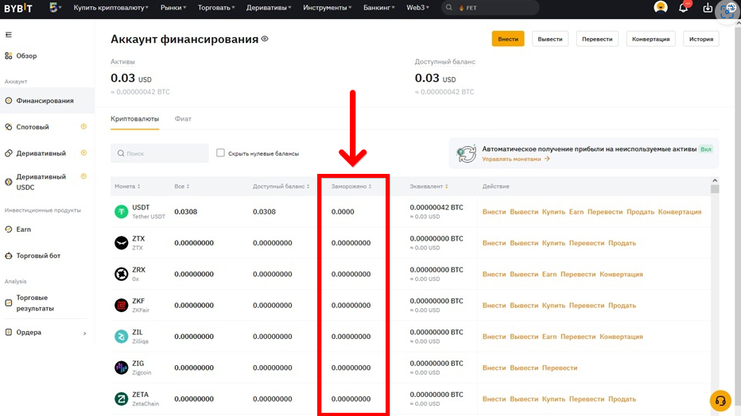Expand the Рынки menu
Image resolution: width=741 pixels, height=416 pixels.
[173, 8]
